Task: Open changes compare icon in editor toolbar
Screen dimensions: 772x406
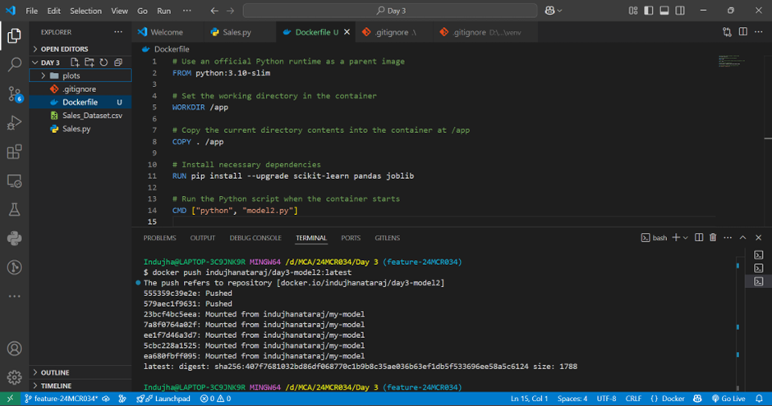Action: [x=727, y=32]
